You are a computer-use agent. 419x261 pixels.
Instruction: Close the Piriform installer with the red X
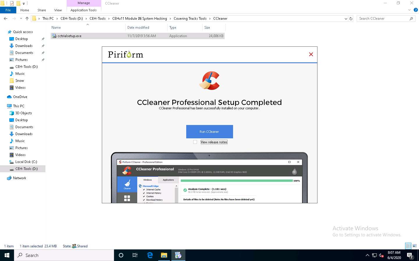click(311, 54)
